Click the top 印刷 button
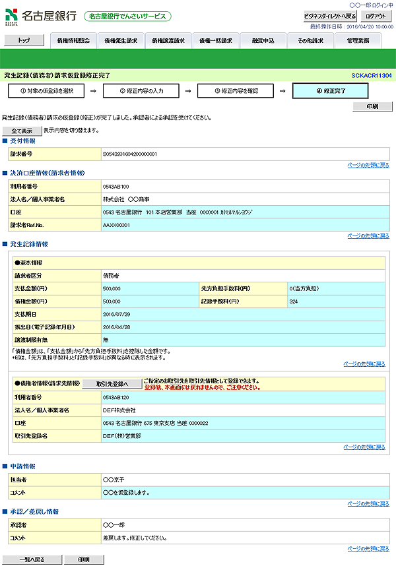 tap(373, 106)
